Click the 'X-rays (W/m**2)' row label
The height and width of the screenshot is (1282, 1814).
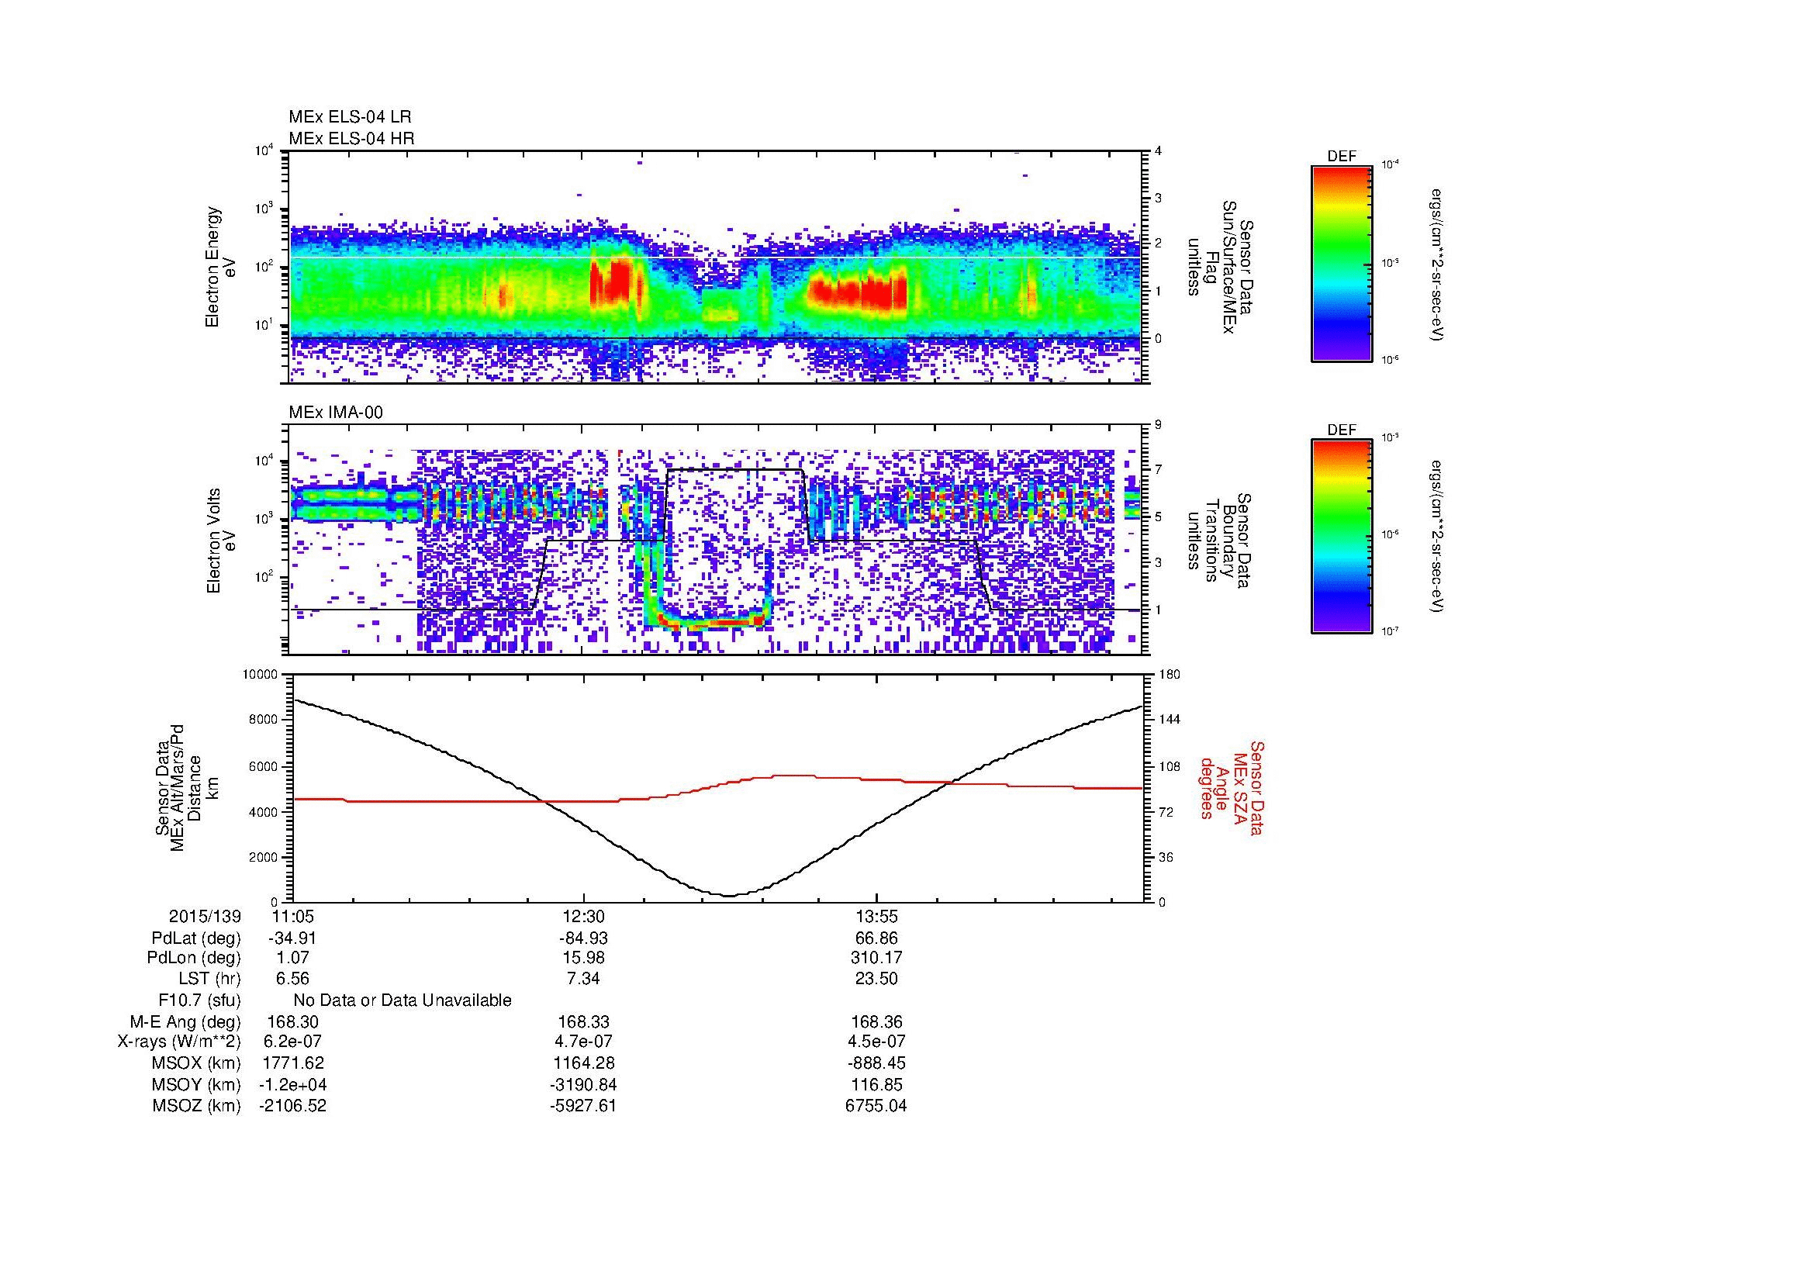click(178, 1042)
